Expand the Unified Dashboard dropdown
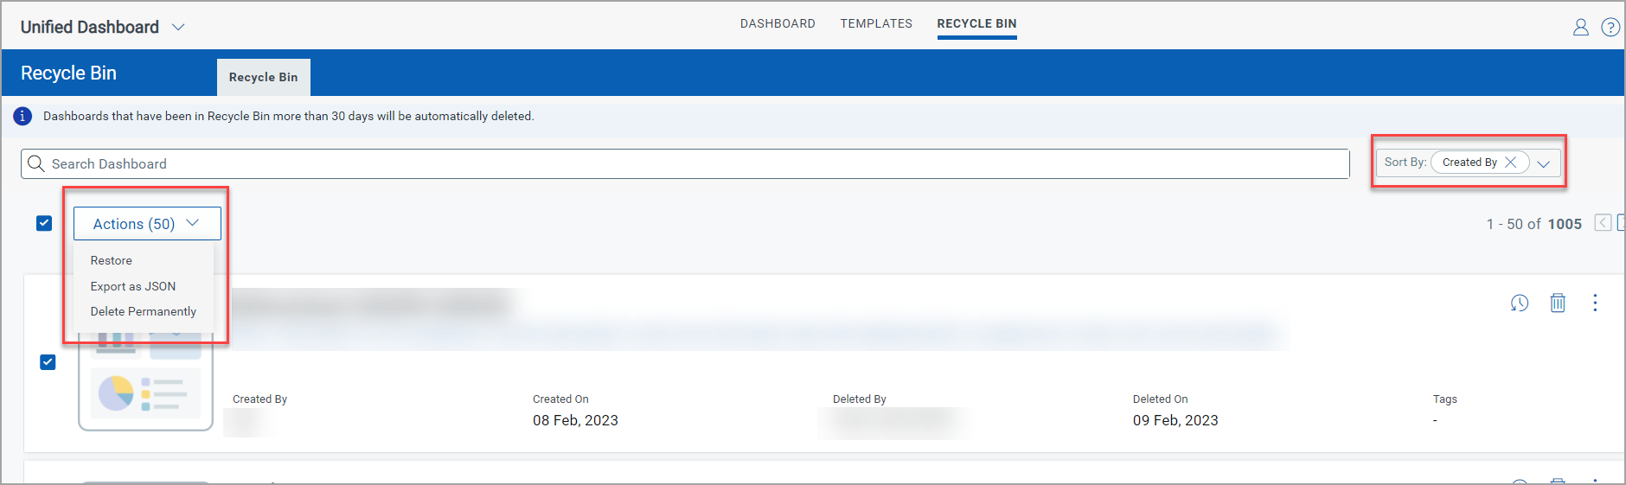 (178, 27)
